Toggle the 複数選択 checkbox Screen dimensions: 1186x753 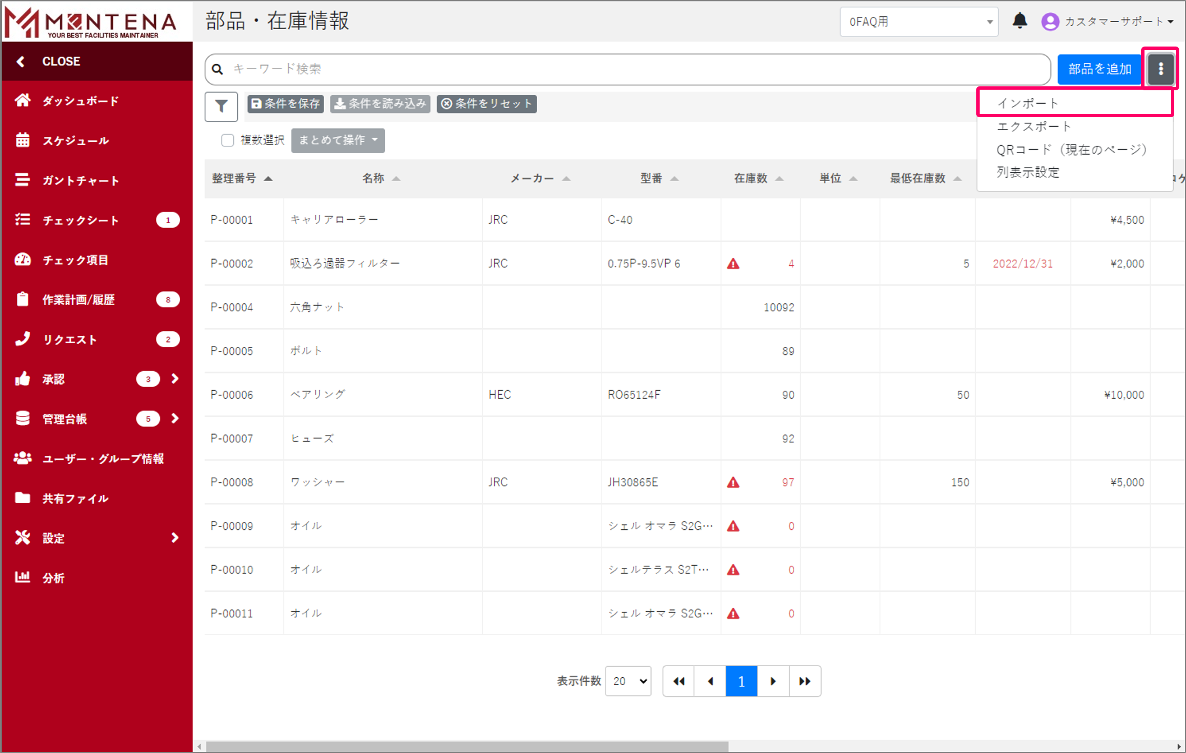pos(228,140)
